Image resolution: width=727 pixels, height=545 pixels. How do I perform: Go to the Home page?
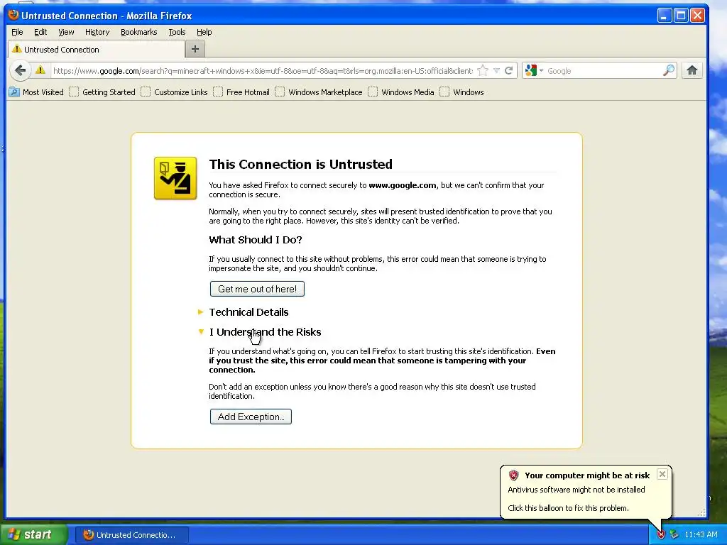(692, 70)
